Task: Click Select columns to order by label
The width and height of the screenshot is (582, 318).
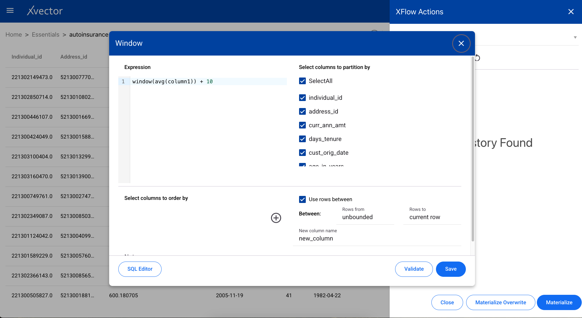Action: [156, 198]
